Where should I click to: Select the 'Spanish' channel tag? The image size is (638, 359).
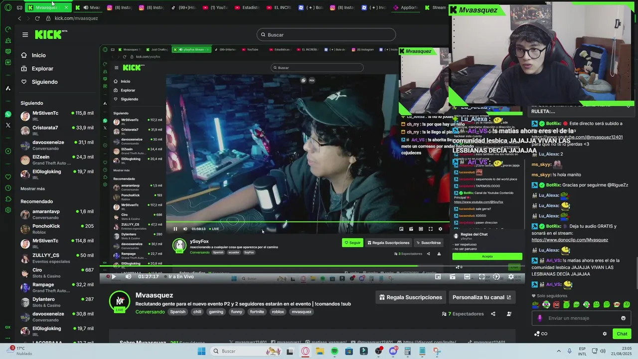point(177,312)
